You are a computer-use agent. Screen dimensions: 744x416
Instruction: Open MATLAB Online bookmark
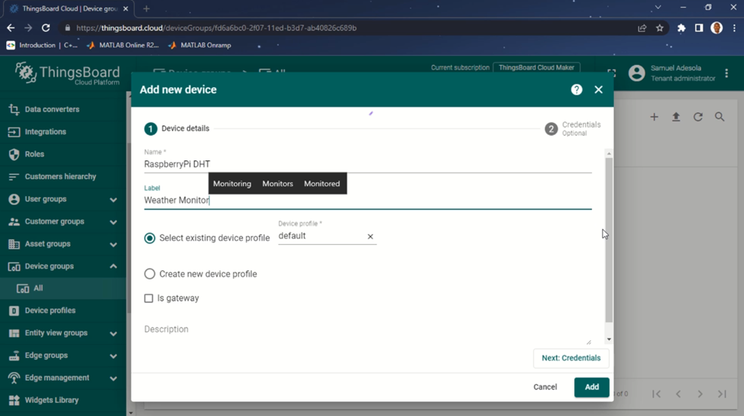[x=123, y=45]
